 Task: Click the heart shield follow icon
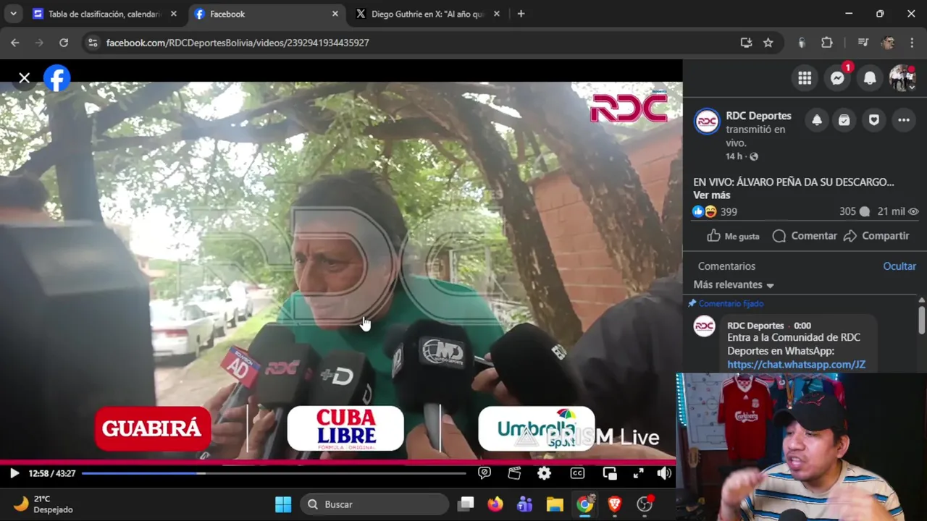[x=874, y=121]
